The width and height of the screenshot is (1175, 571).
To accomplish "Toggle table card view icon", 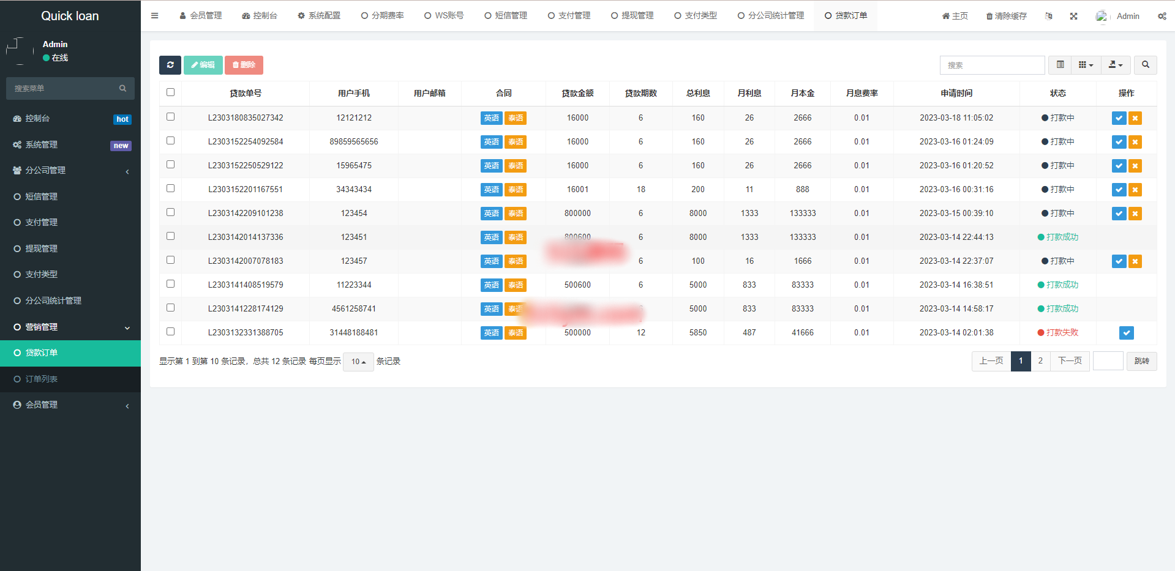I will pyautogui.click(x=1060, y=65).
